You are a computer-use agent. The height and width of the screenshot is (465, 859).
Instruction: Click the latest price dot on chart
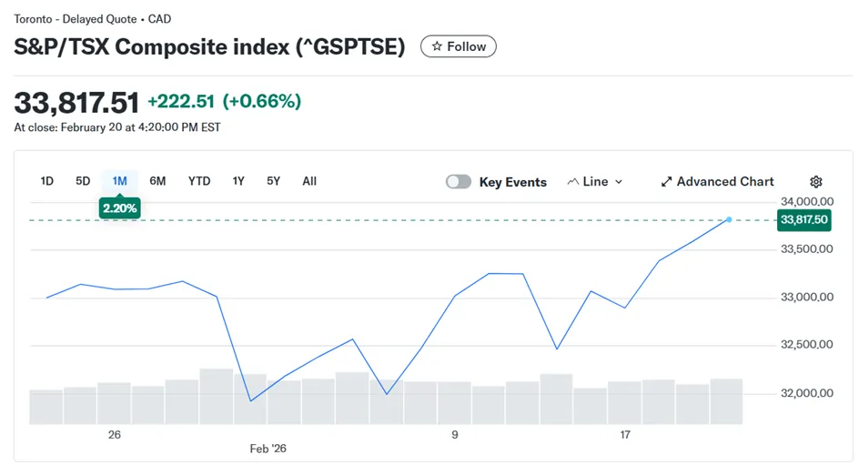729,219
